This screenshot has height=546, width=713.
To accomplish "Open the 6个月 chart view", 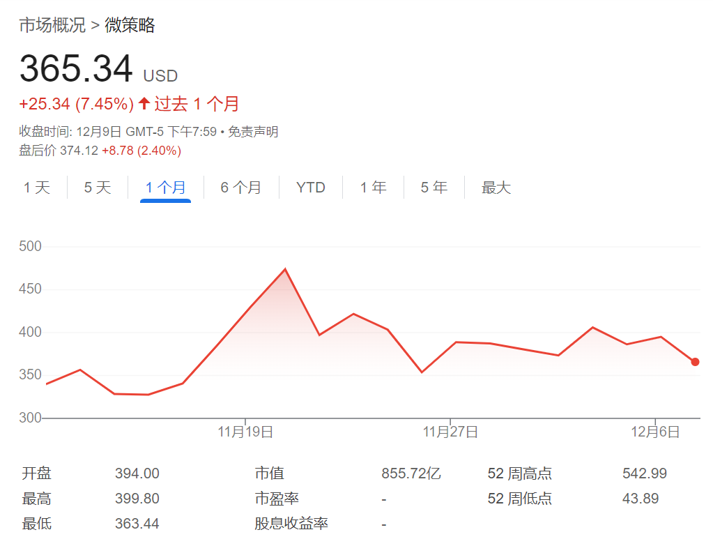I will (x=240, y=187).
